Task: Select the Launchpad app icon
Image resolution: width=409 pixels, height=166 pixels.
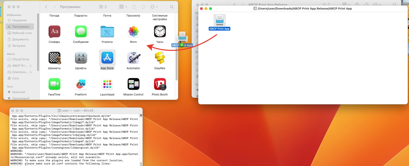Action: (x=107, y=84)
